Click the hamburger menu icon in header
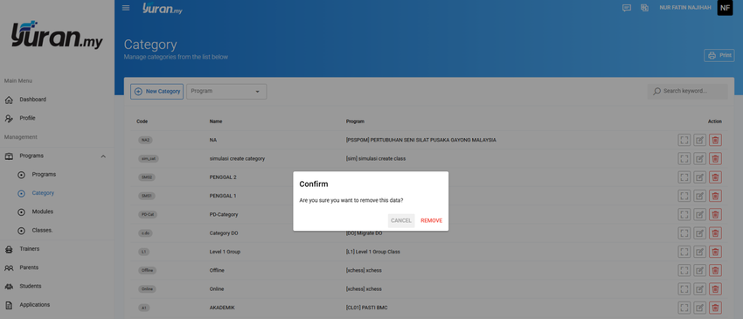 coord(126,8)
